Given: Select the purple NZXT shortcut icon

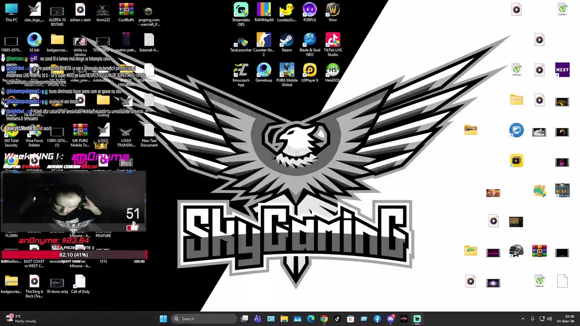Looking at the screenshot, I should [x=562, y=70].
